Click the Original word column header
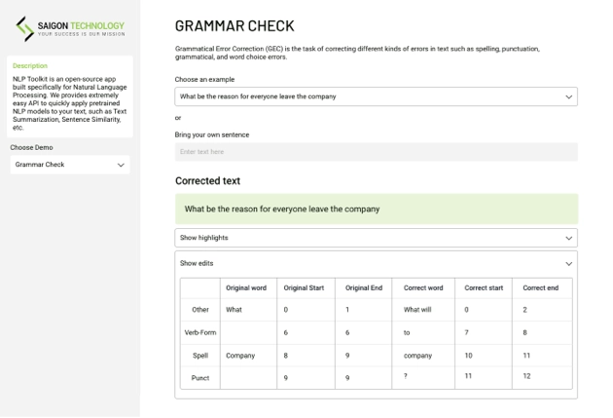The height and width of the screenshot is (418, 613). [245, 287]
